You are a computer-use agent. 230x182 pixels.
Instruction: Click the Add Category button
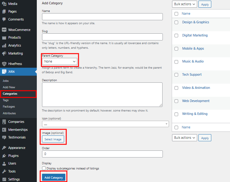(54, 177)
